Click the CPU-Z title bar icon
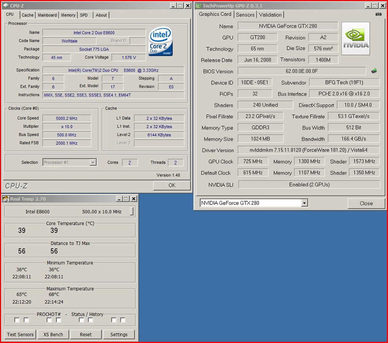 5,5
